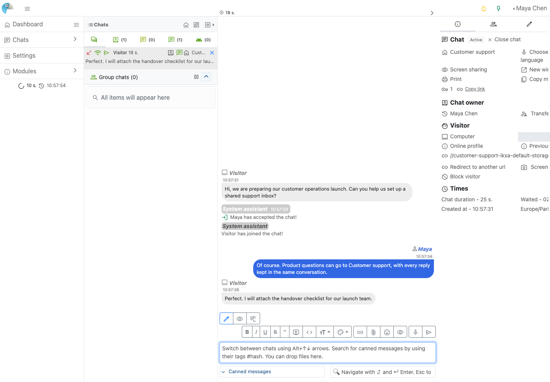The image size is (550, 382).
Task: Toggle message preview with the toolbar eye icon
Action: click(400, 332)
